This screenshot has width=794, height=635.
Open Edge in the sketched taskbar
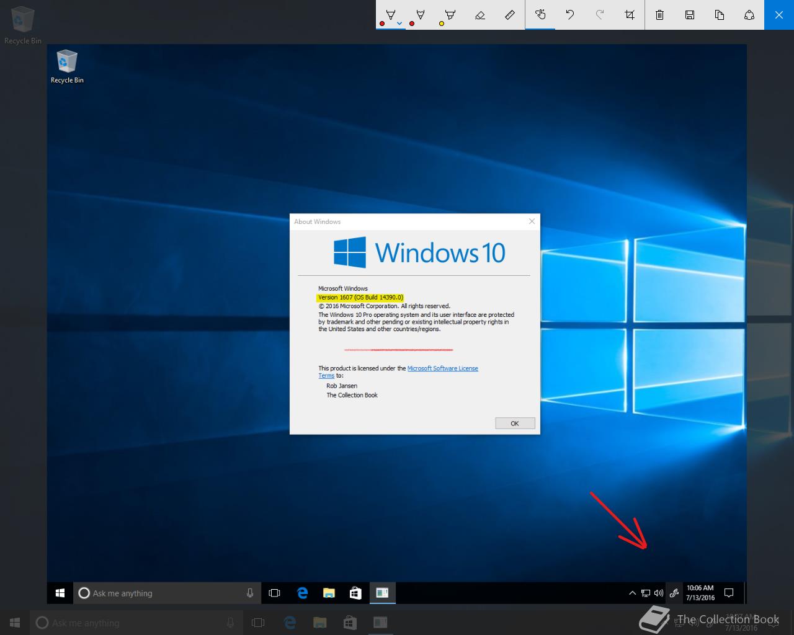[x=303, y=593]
